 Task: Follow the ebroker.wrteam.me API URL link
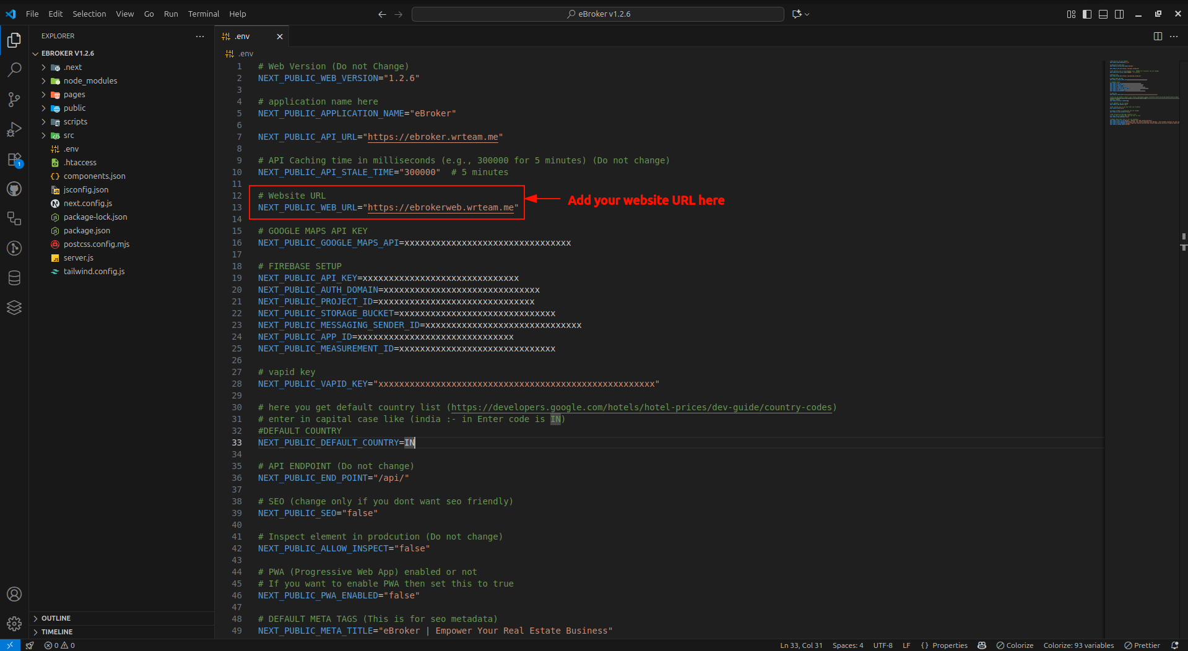[433, 137]
